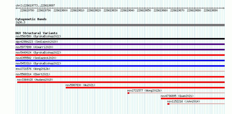Click ruler position 228619830
Image resolution: width=232 pixels, height=114 pixels.
pyautogui.click(x=111, y=10)
